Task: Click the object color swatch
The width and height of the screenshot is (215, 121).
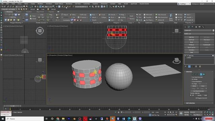Action: [213, 30]
